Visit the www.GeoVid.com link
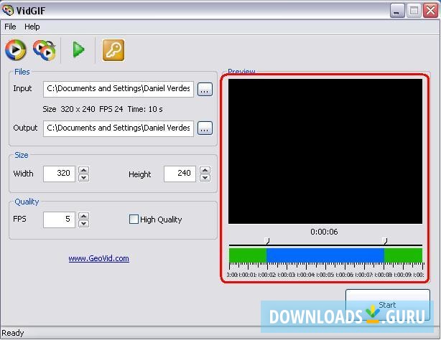The image size is (441, 340). point(98,258)
